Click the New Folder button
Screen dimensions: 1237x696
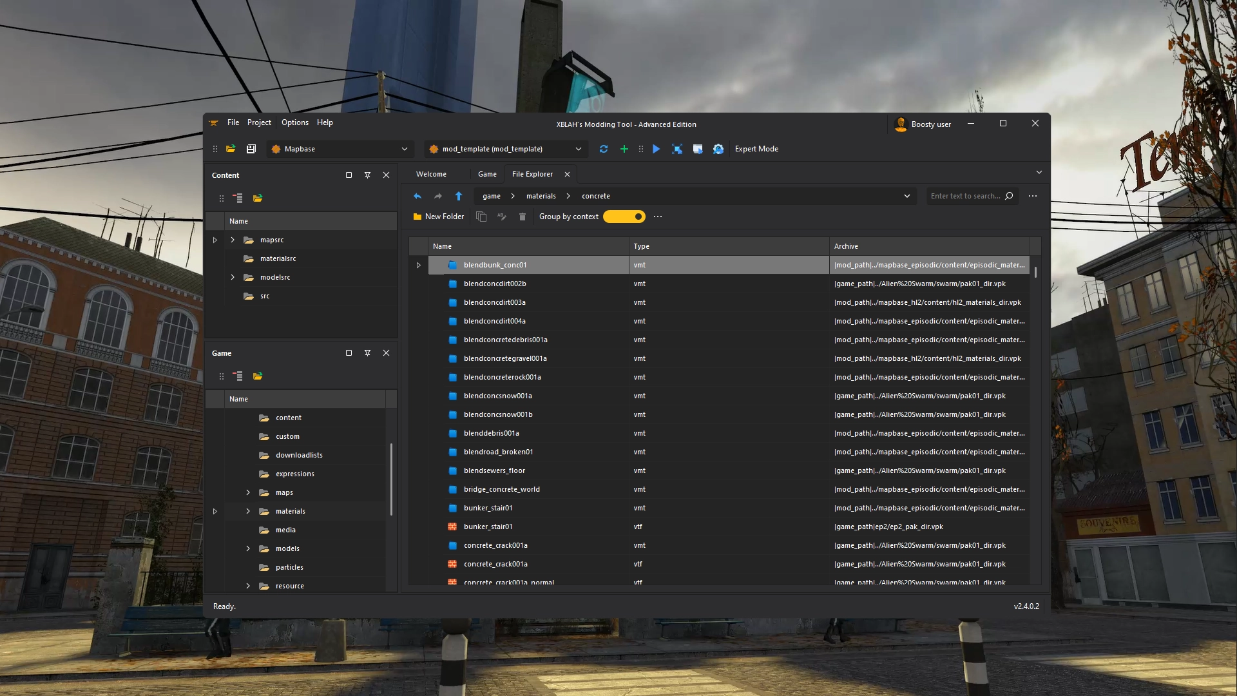(438, 217)
